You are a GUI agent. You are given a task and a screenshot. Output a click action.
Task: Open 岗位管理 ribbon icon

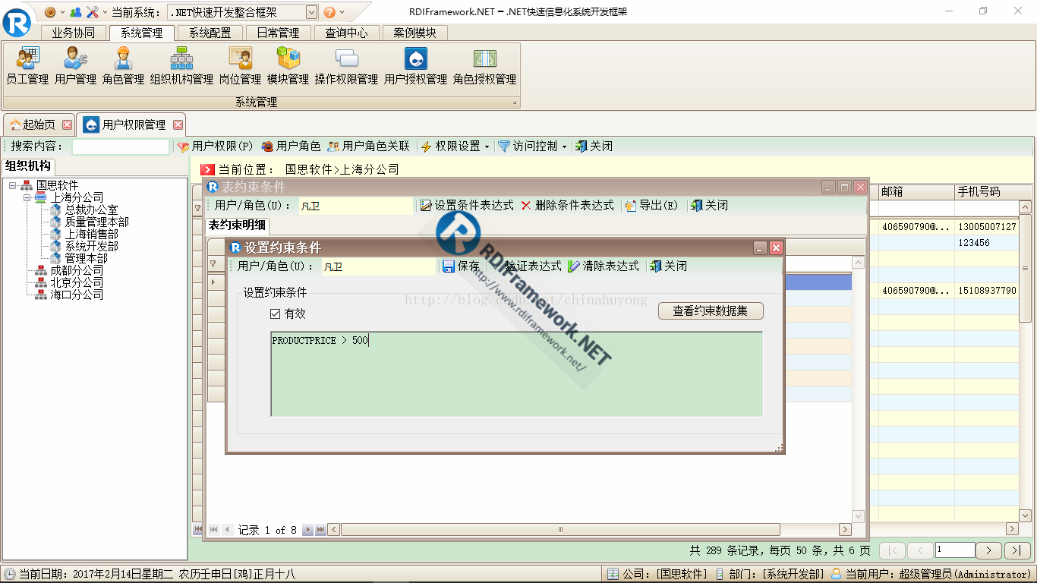point(240,66)
